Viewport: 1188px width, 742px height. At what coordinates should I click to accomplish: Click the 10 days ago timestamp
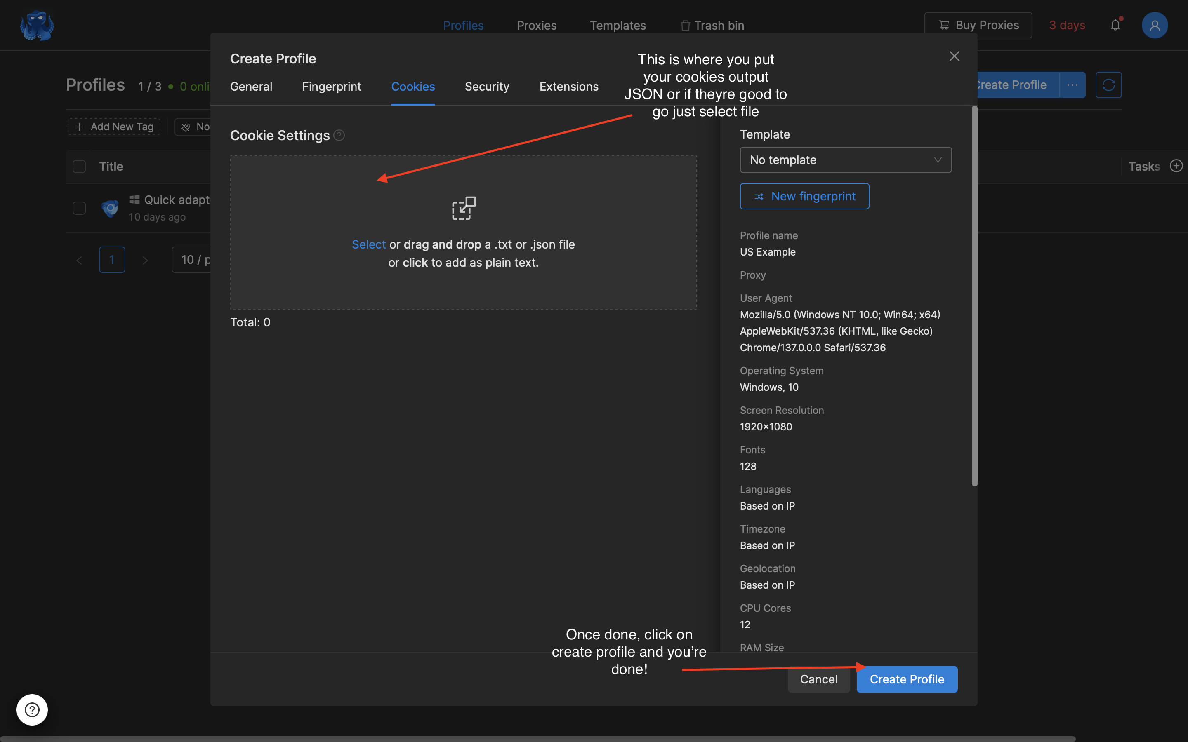pyautogui.click(x=157, y=217)
